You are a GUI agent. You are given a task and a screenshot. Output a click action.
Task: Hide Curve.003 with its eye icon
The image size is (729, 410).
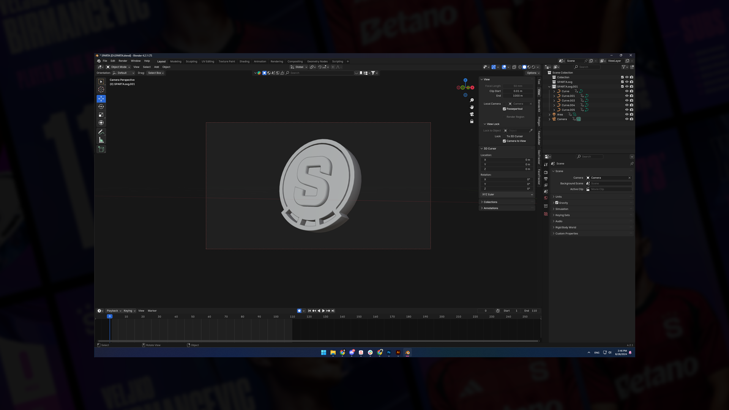626,101
